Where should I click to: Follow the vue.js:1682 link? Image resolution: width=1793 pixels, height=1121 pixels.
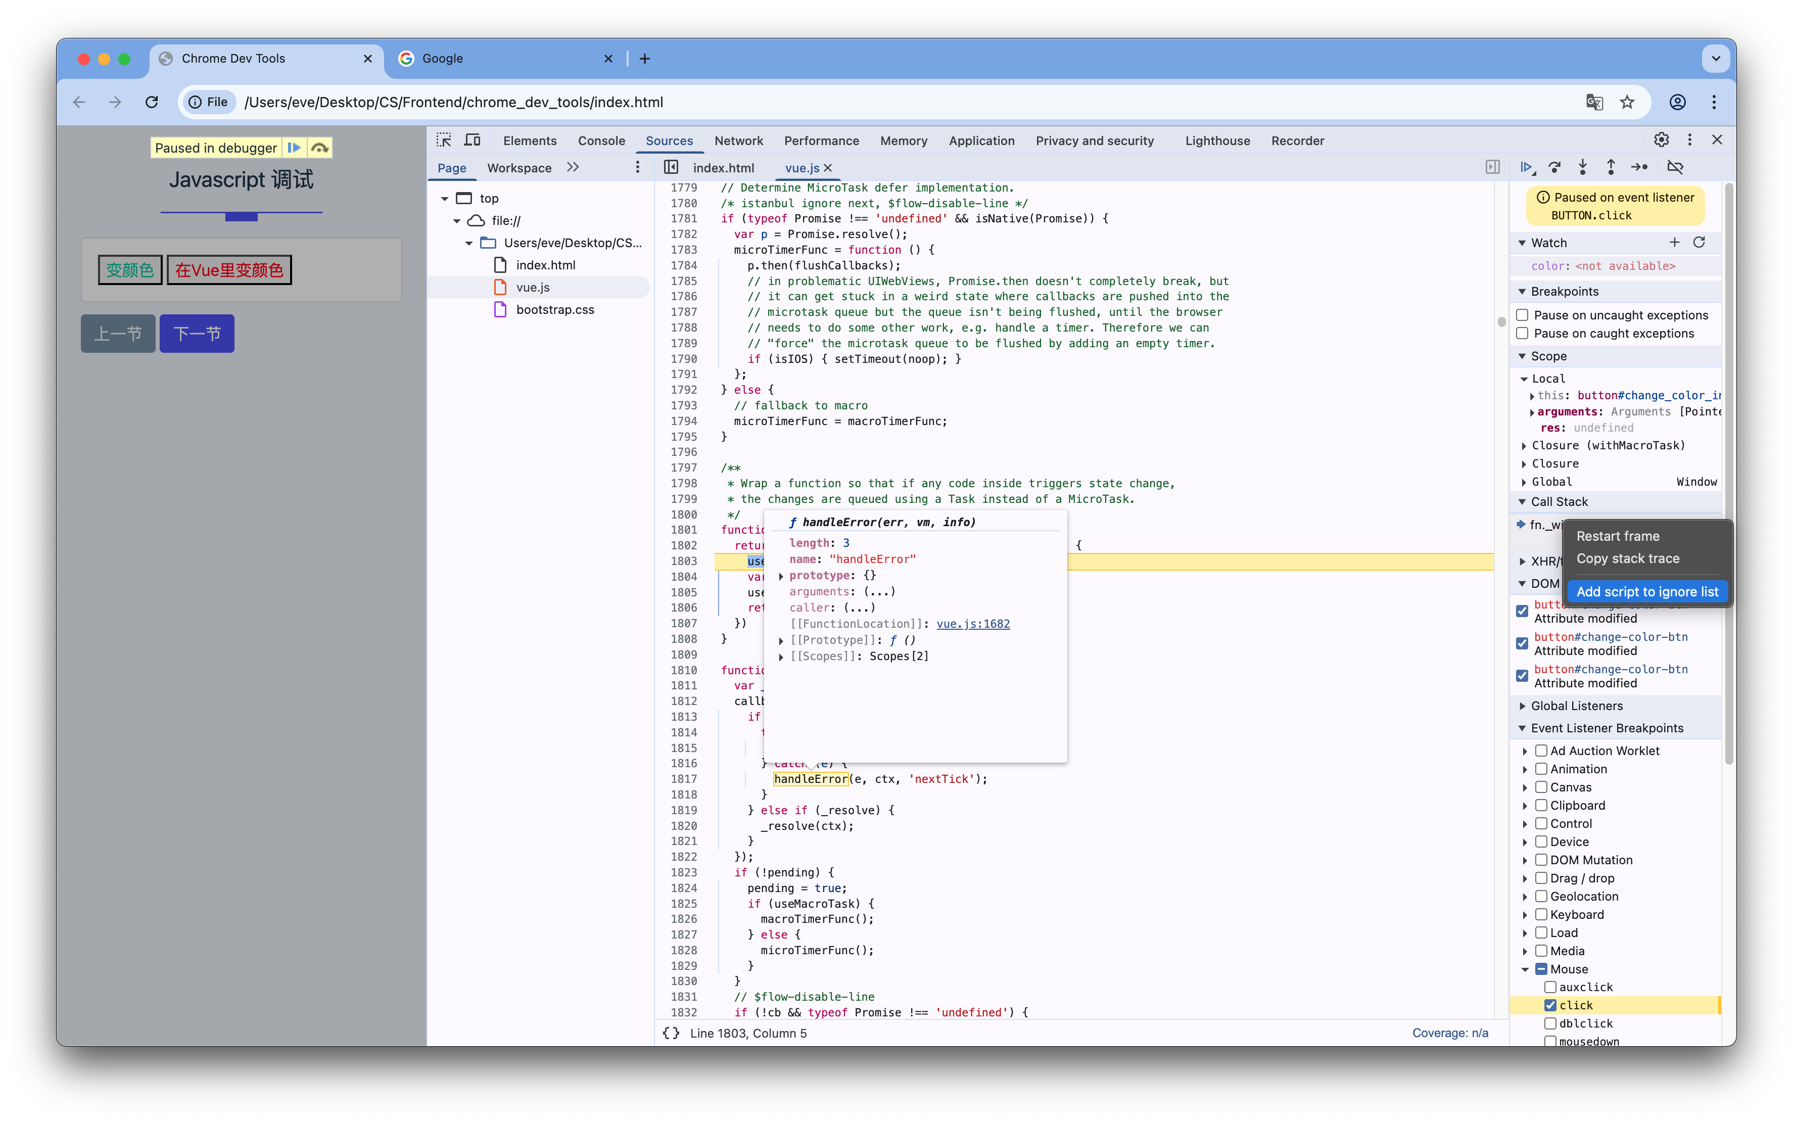tap(972, 624)
